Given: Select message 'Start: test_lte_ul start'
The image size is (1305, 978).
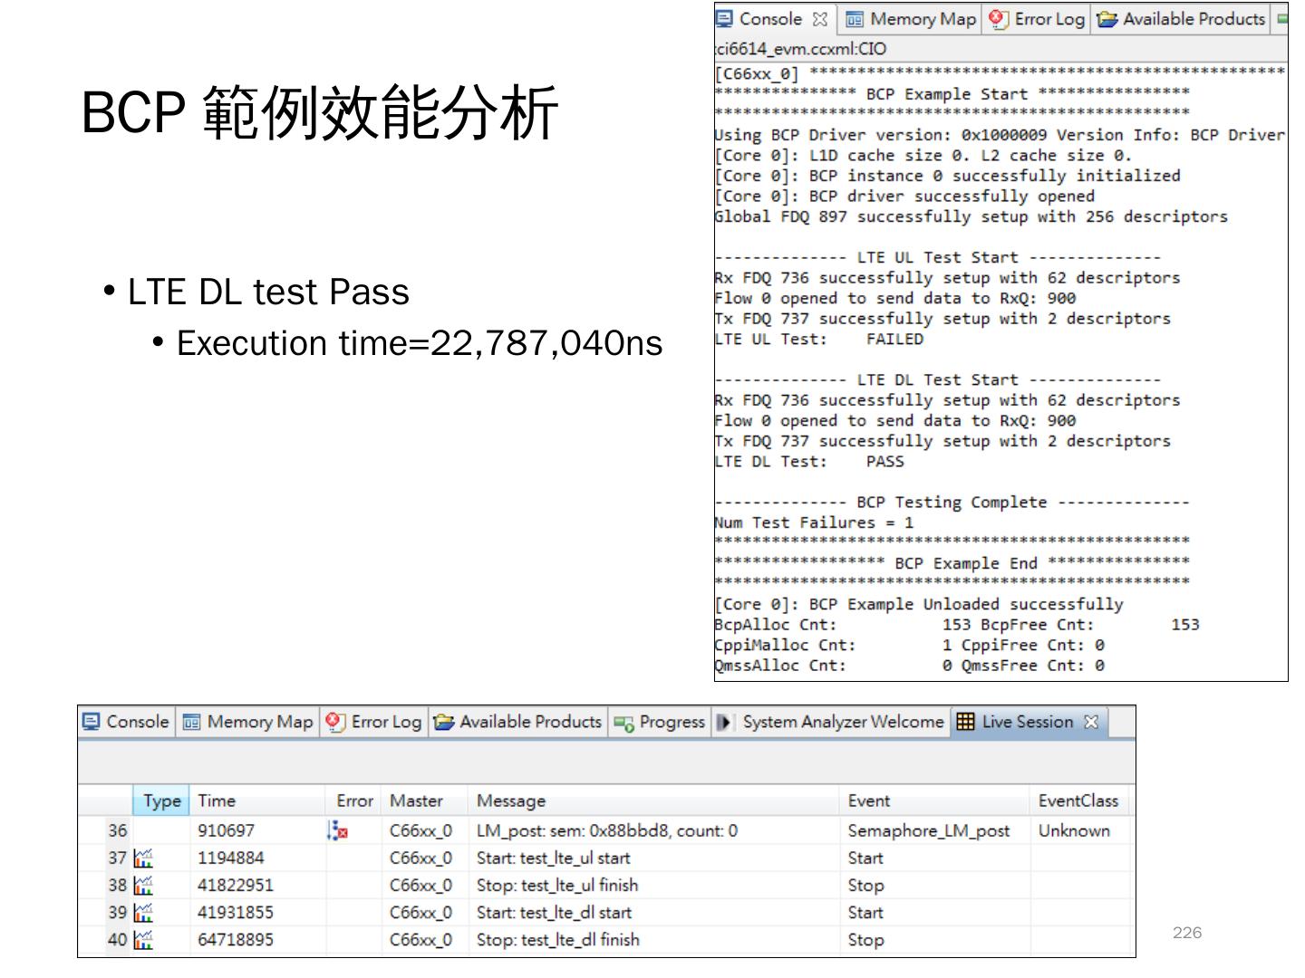Looking at the screenshot, I should [x=553, y=858].
